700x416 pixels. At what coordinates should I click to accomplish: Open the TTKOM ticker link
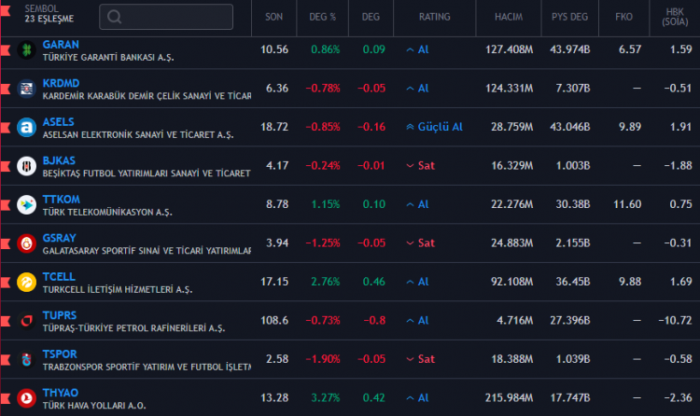pyautogui.click(x=62, y=199)
